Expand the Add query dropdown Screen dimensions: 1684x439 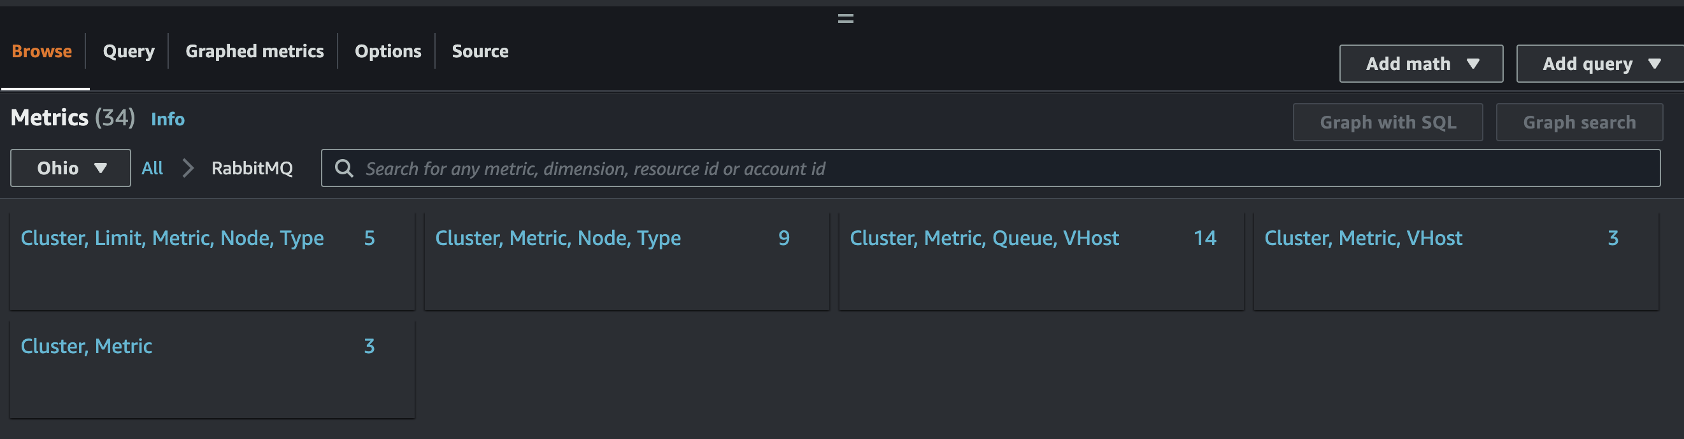pos(1599,64)
